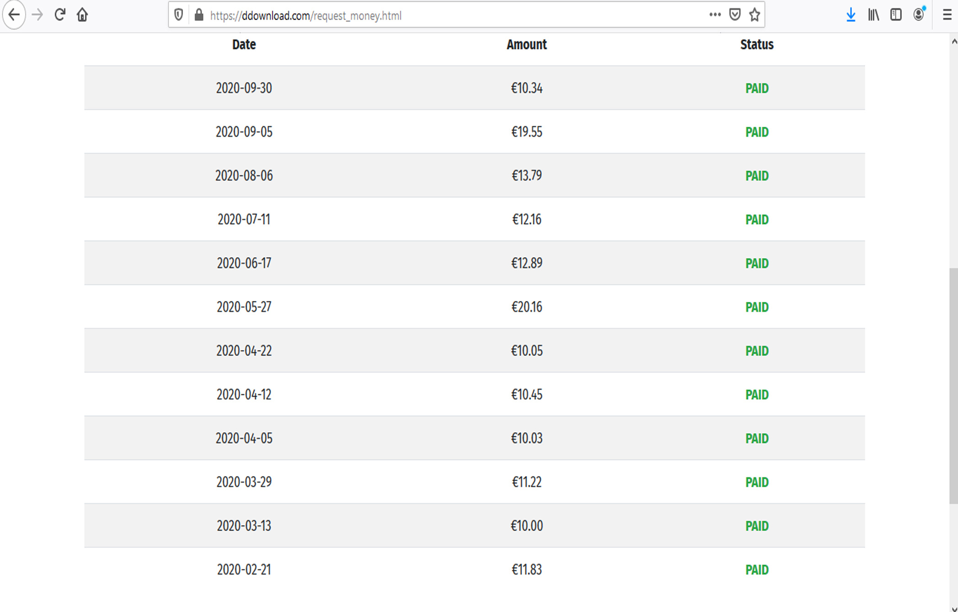Click amount €12.89

tap(527, 263)
